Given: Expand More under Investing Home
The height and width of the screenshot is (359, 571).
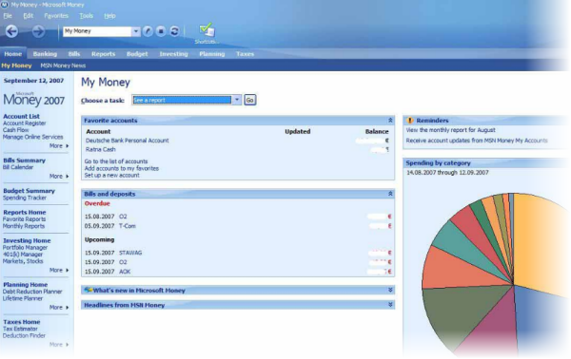Looking at the screenshot, I should 59,271.
